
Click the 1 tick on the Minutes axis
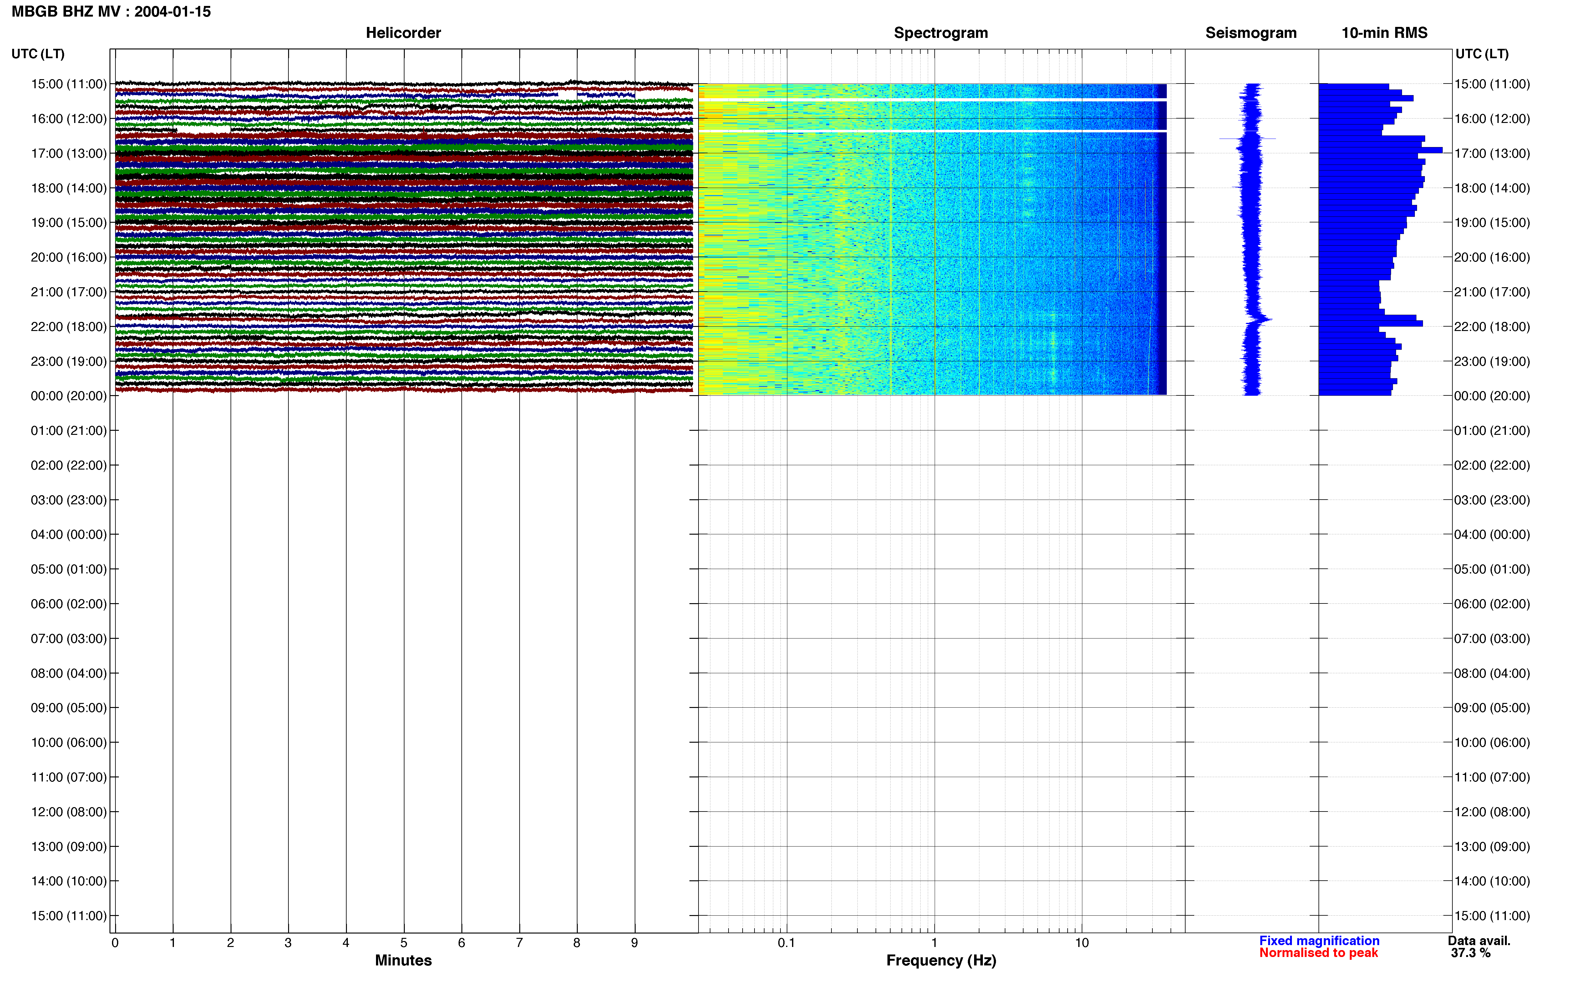(x=173, y=942)
